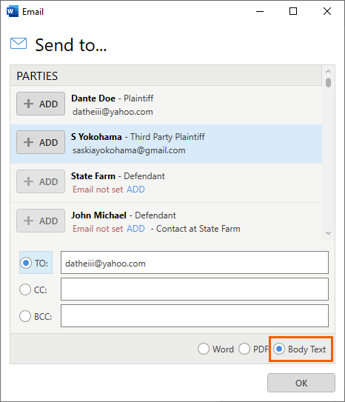Click inside the TO email field
Viewport: 345px width, 402px height.
pos(195,263)
